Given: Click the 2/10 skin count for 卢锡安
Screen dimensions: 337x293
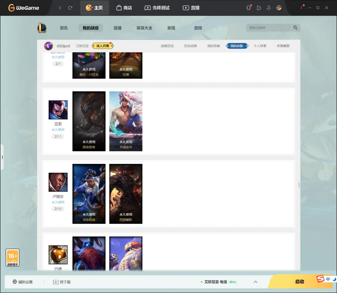Looking at the screenshot, I should pos(58,209).
